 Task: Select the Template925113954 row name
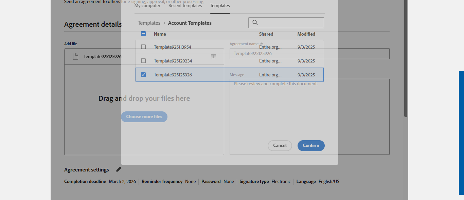pos(173,47)
